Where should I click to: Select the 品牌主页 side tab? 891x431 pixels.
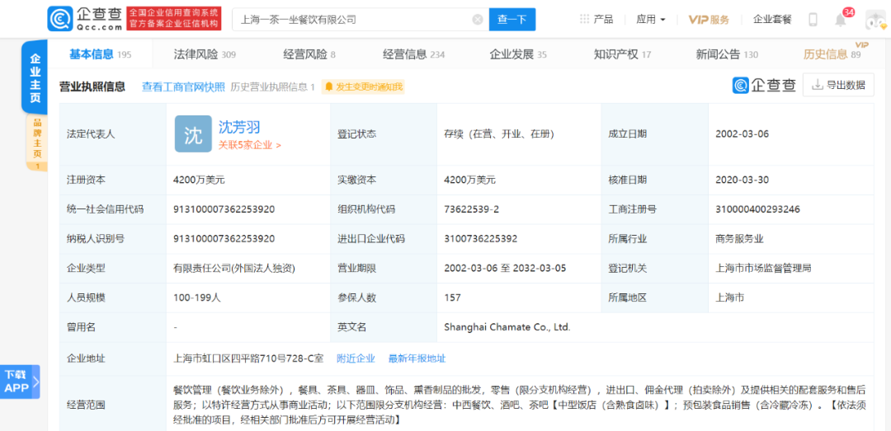(x=37, y=143)
